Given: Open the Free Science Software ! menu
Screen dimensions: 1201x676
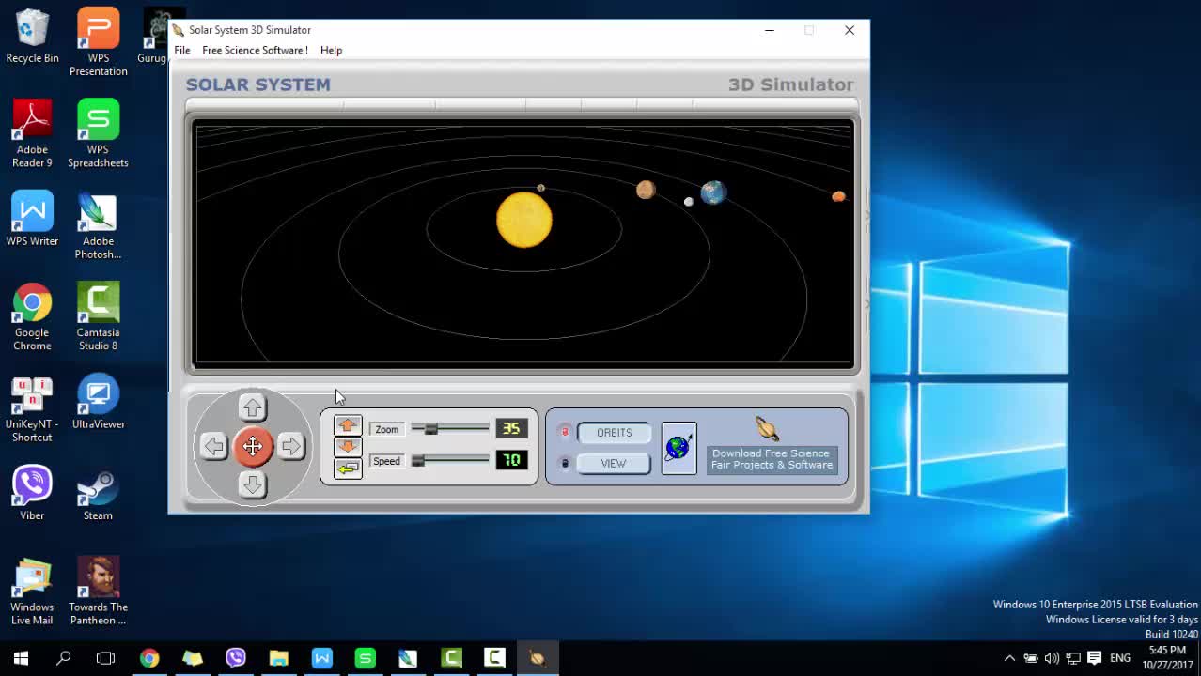Looking at the screenshot, I should [x=255, y=50].
